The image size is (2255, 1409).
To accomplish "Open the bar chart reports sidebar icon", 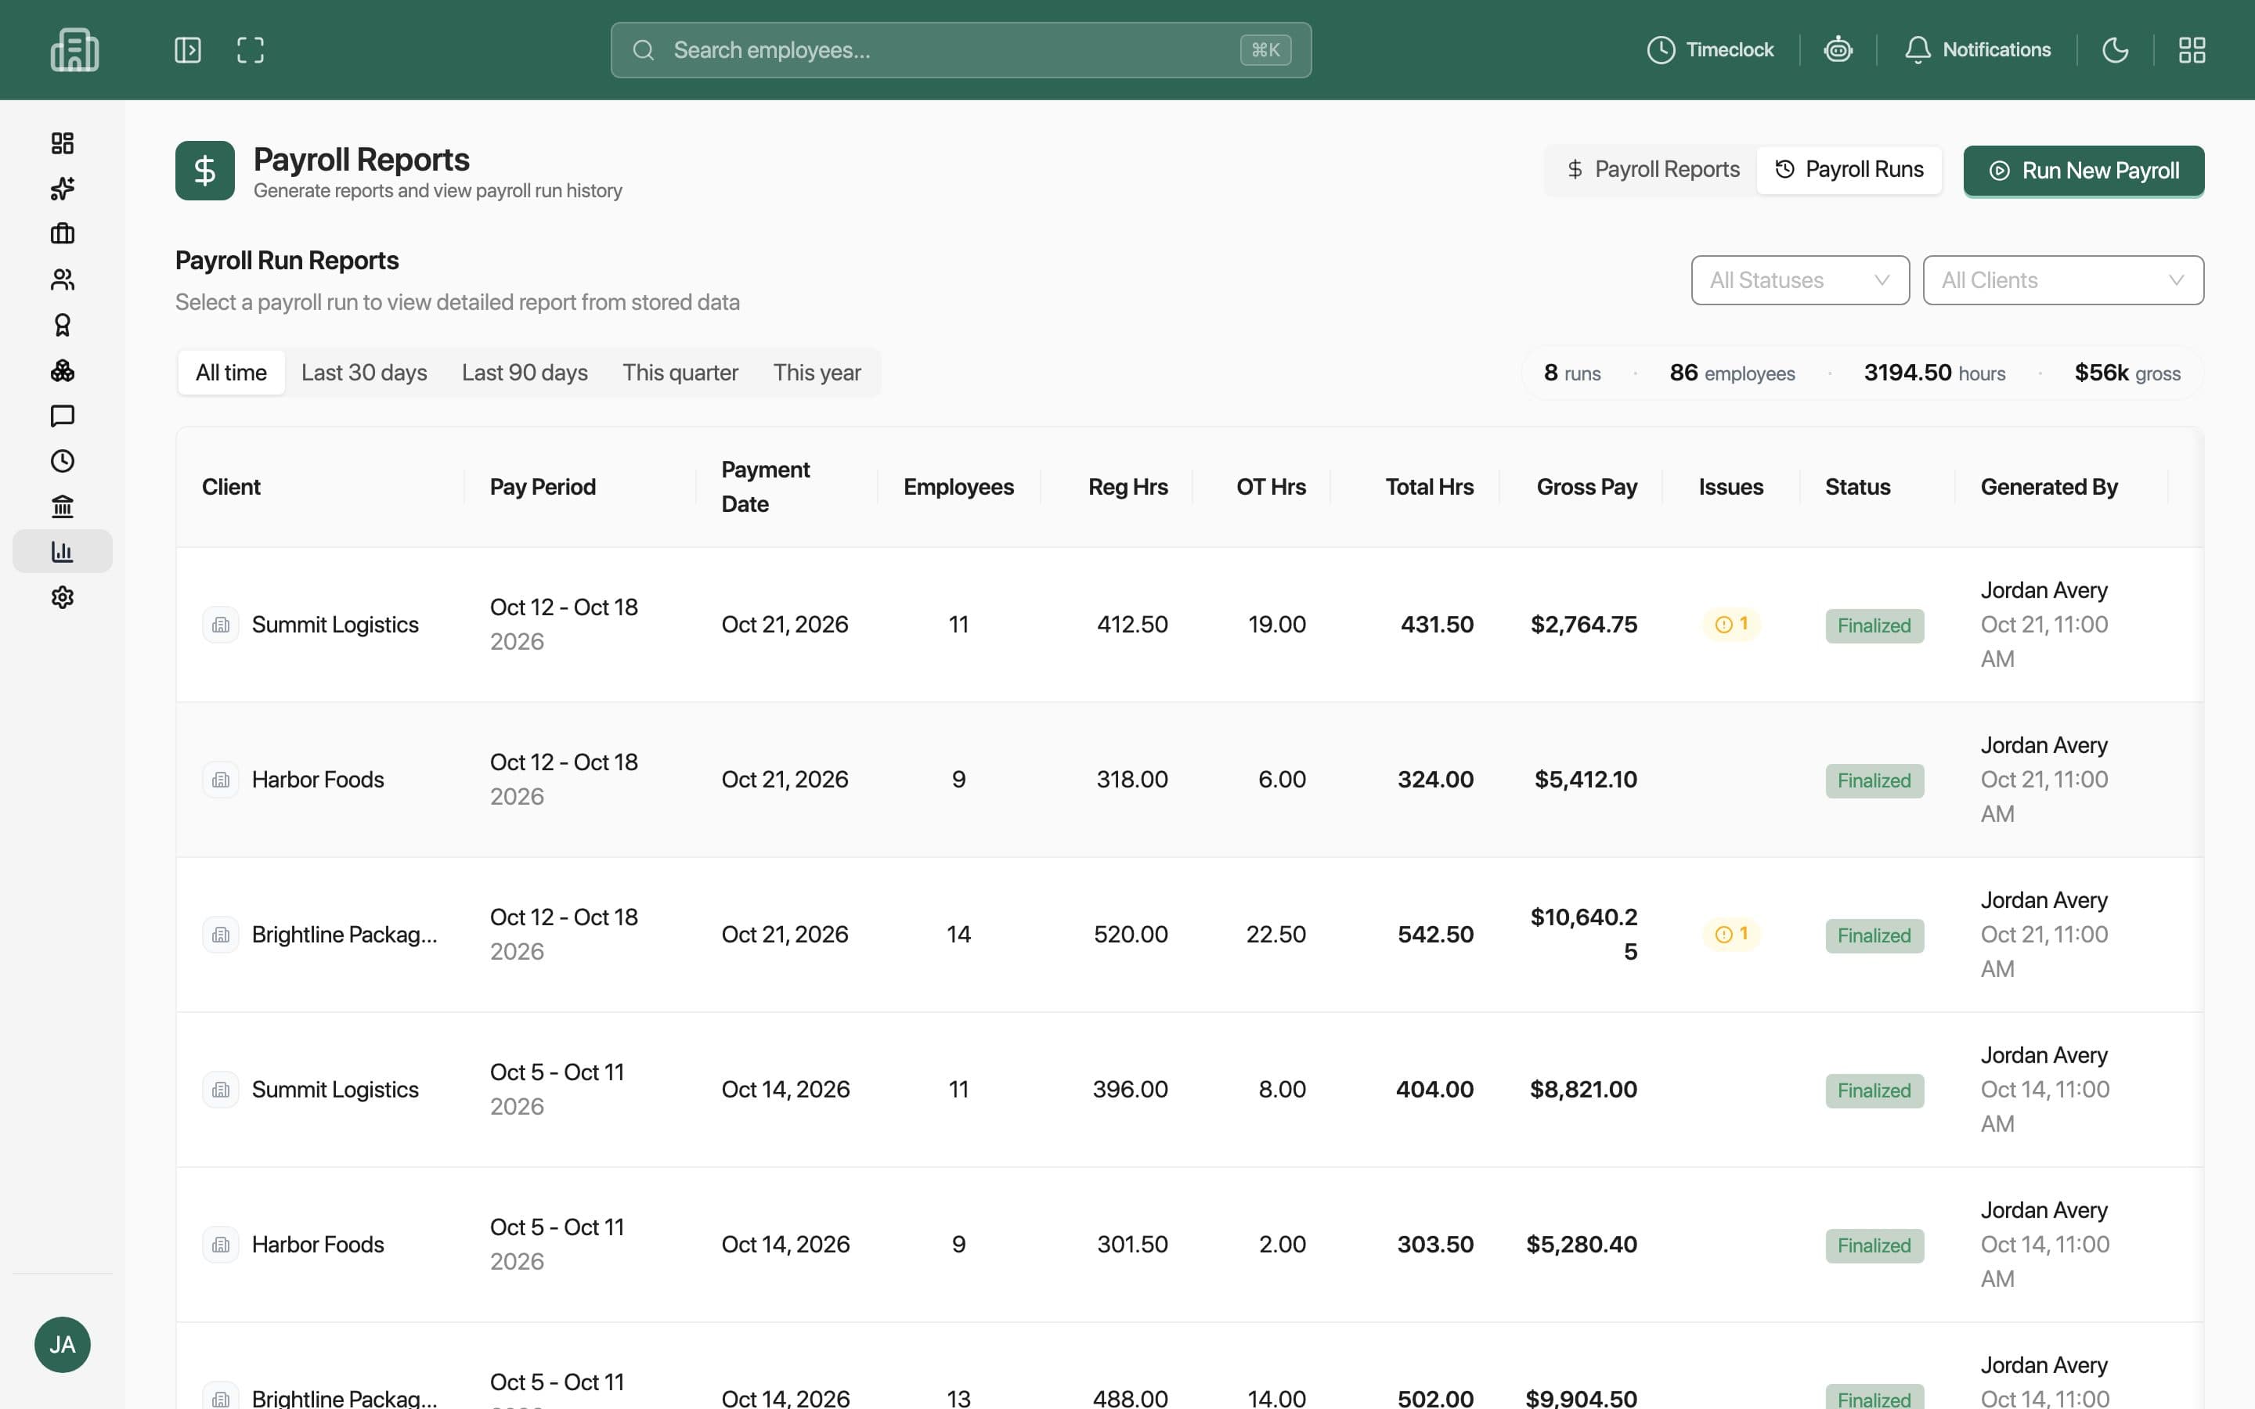I will click(63, 552).
